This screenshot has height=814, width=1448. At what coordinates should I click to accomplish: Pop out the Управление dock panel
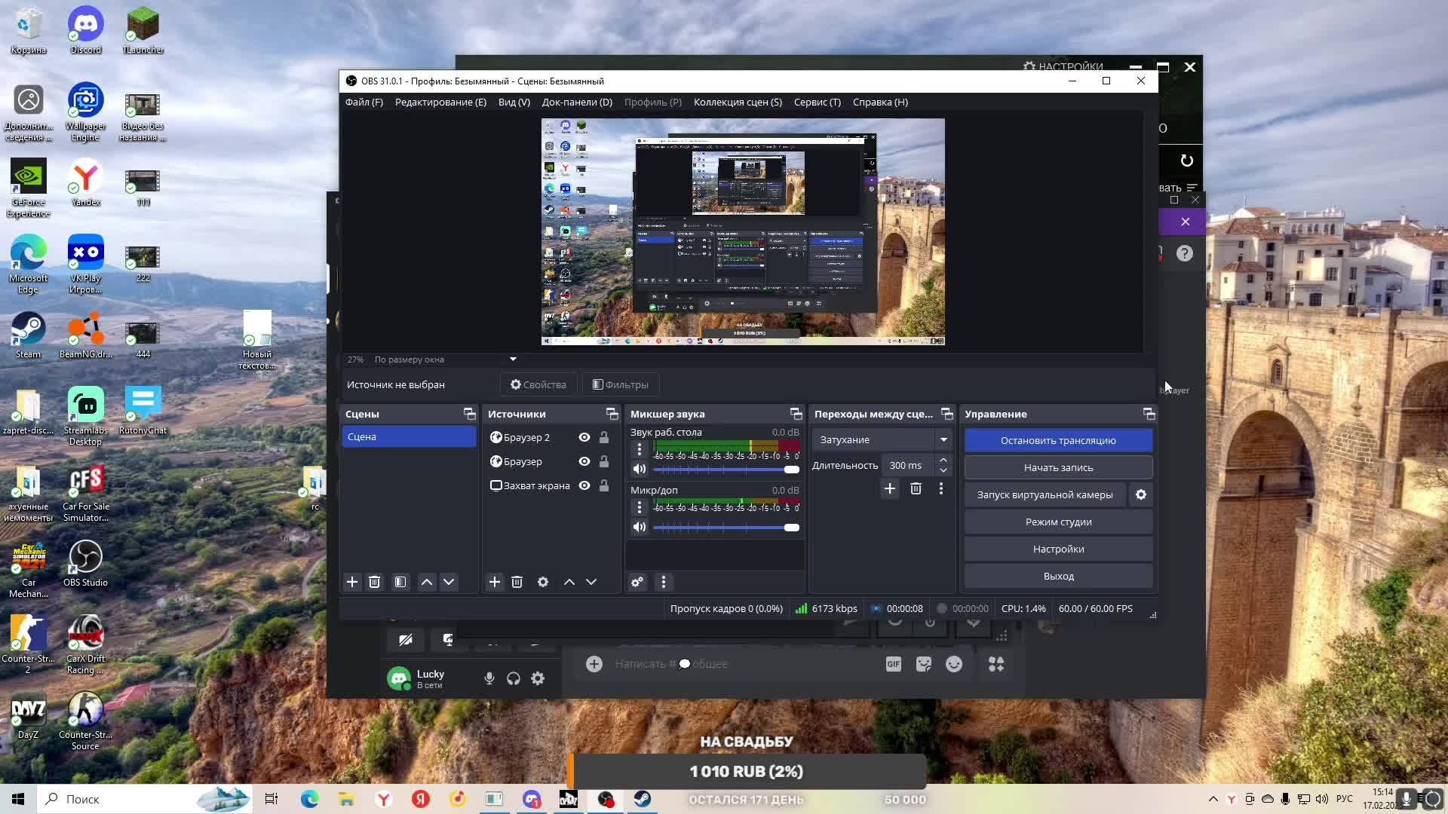[1149, 414]
